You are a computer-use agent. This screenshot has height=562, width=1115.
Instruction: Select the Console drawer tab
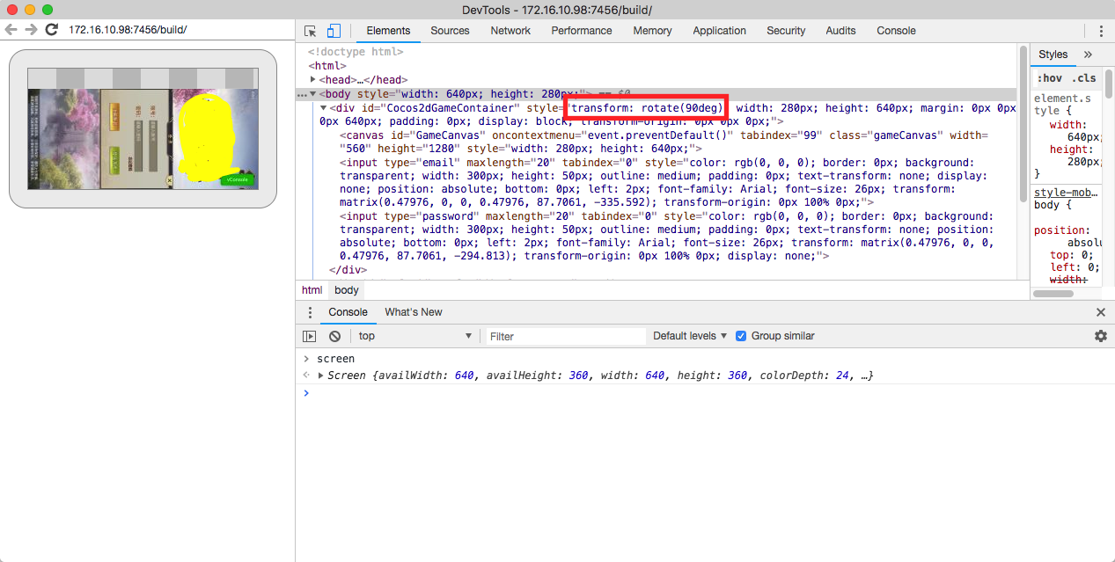[348, 312]
